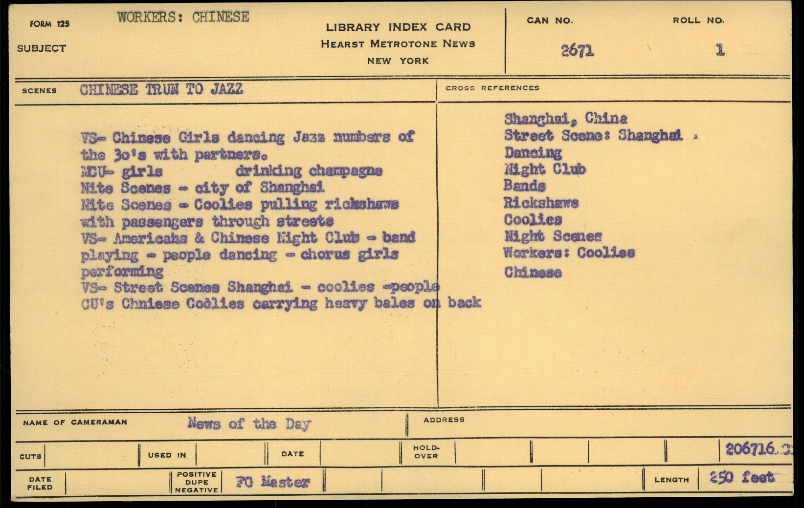Click the 'Bands' cross reference
The height and width of the screenshot is (508, 804).
tap(524, 186)
